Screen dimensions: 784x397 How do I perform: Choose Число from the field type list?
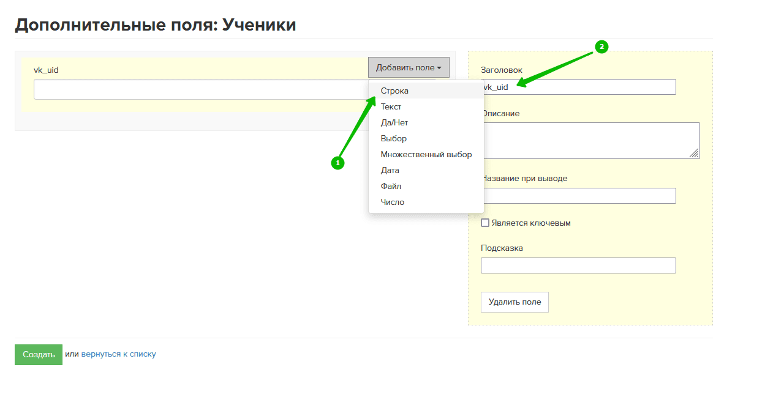tap(392, 202)
